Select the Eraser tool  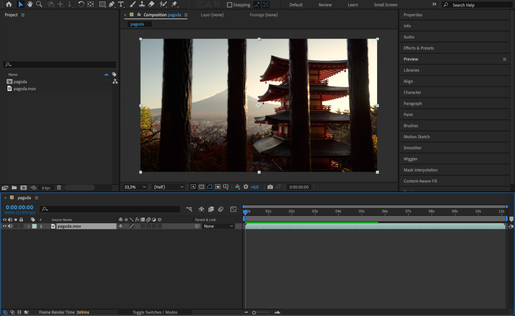(x=151, y=4)
